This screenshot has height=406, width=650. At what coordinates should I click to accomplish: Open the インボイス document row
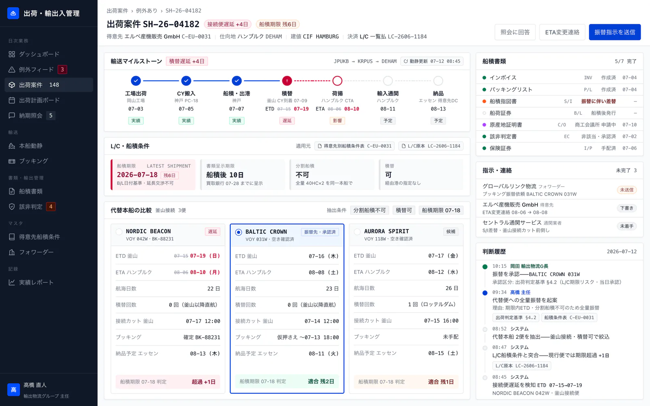[559, 78]
